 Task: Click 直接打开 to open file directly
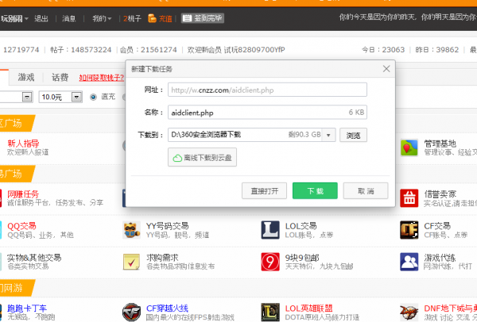pos(264,190)
